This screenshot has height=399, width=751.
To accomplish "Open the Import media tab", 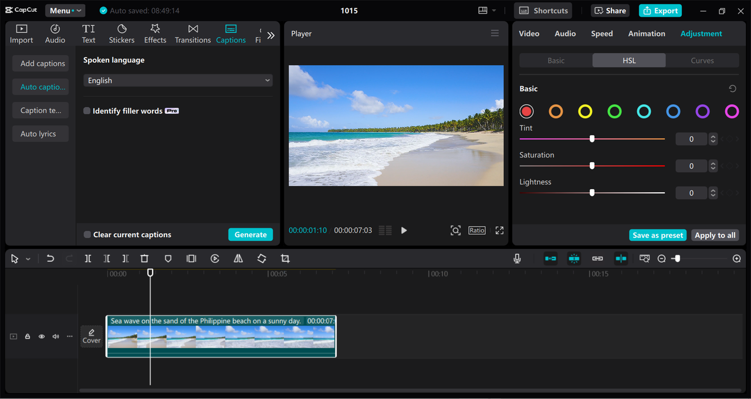I will pos(21,34).
